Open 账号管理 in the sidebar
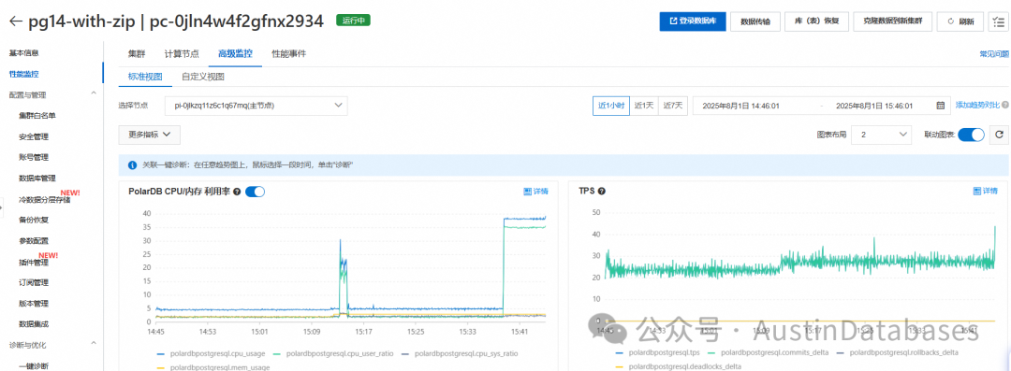The height and width of the screenshot is (371, 1011). coord(34,157)
